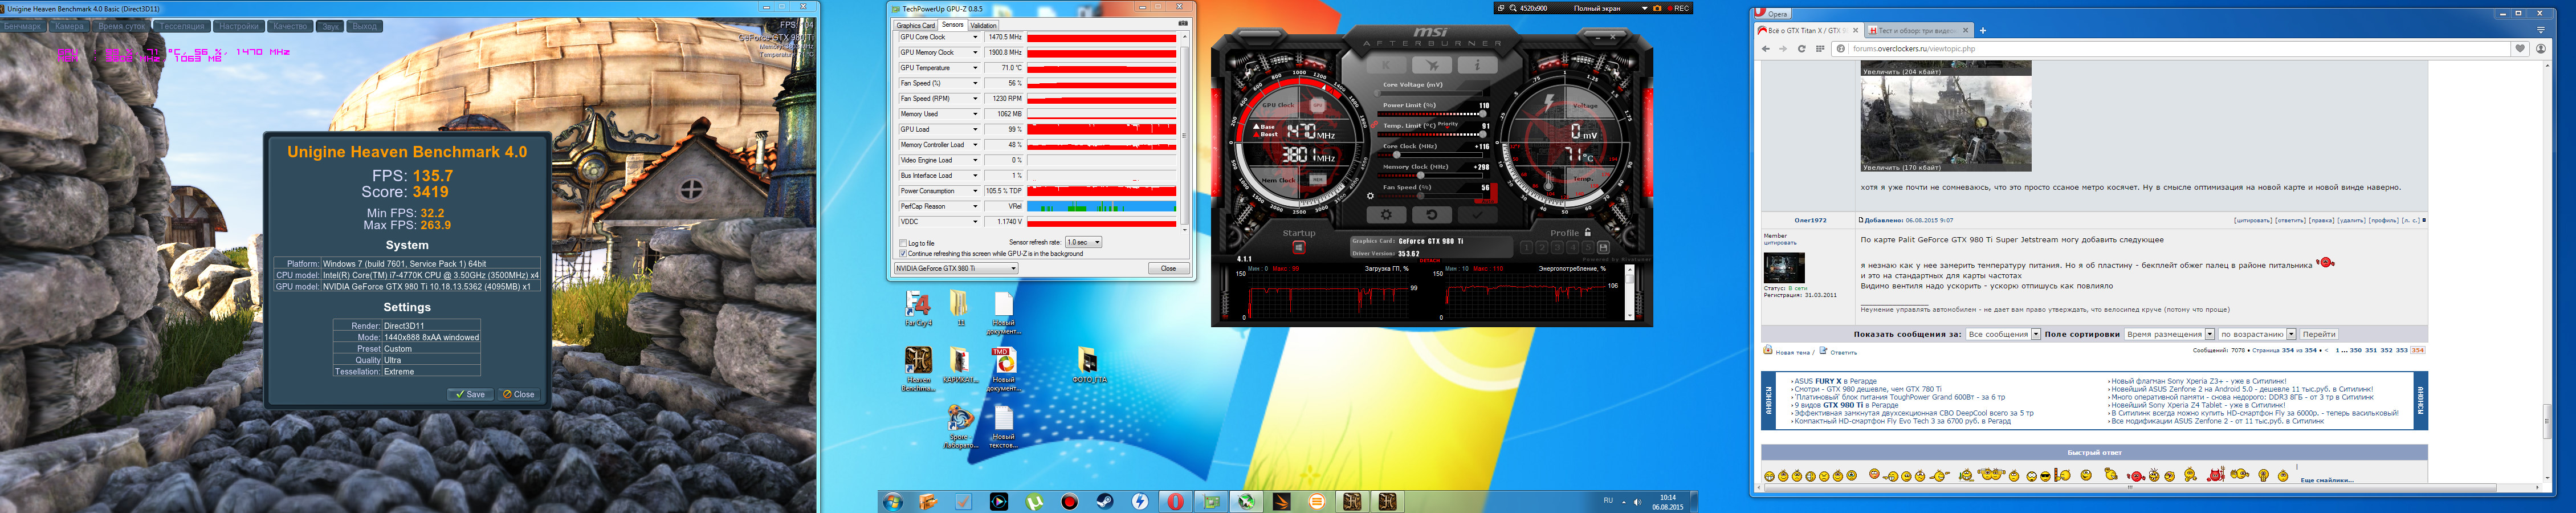
Task: Click the Перейти button on forum
Action: pyautogui.click(x=2318, y=334)
